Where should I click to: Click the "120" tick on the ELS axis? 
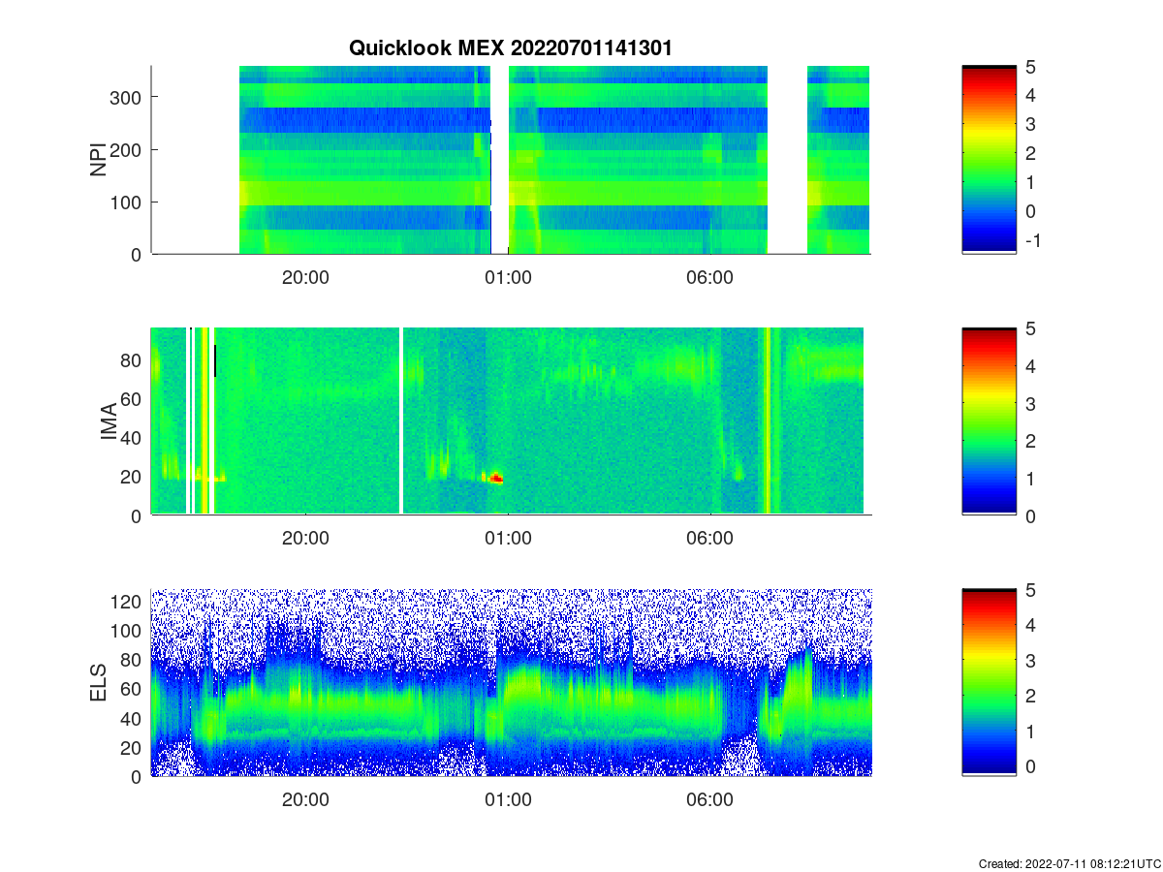coord(128,602)
